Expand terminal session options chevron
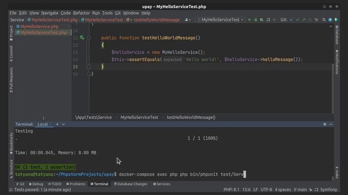Image resolution: width=348 pixels, height=195 pixels. pyautogui.click(x=64, y=124)
